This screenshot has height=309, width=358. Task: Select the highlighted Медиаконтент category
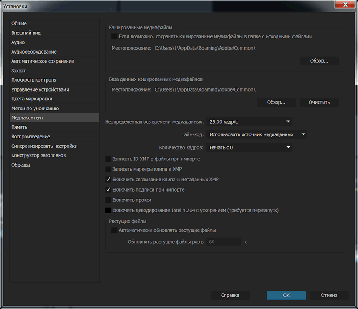tap(55, 118)
